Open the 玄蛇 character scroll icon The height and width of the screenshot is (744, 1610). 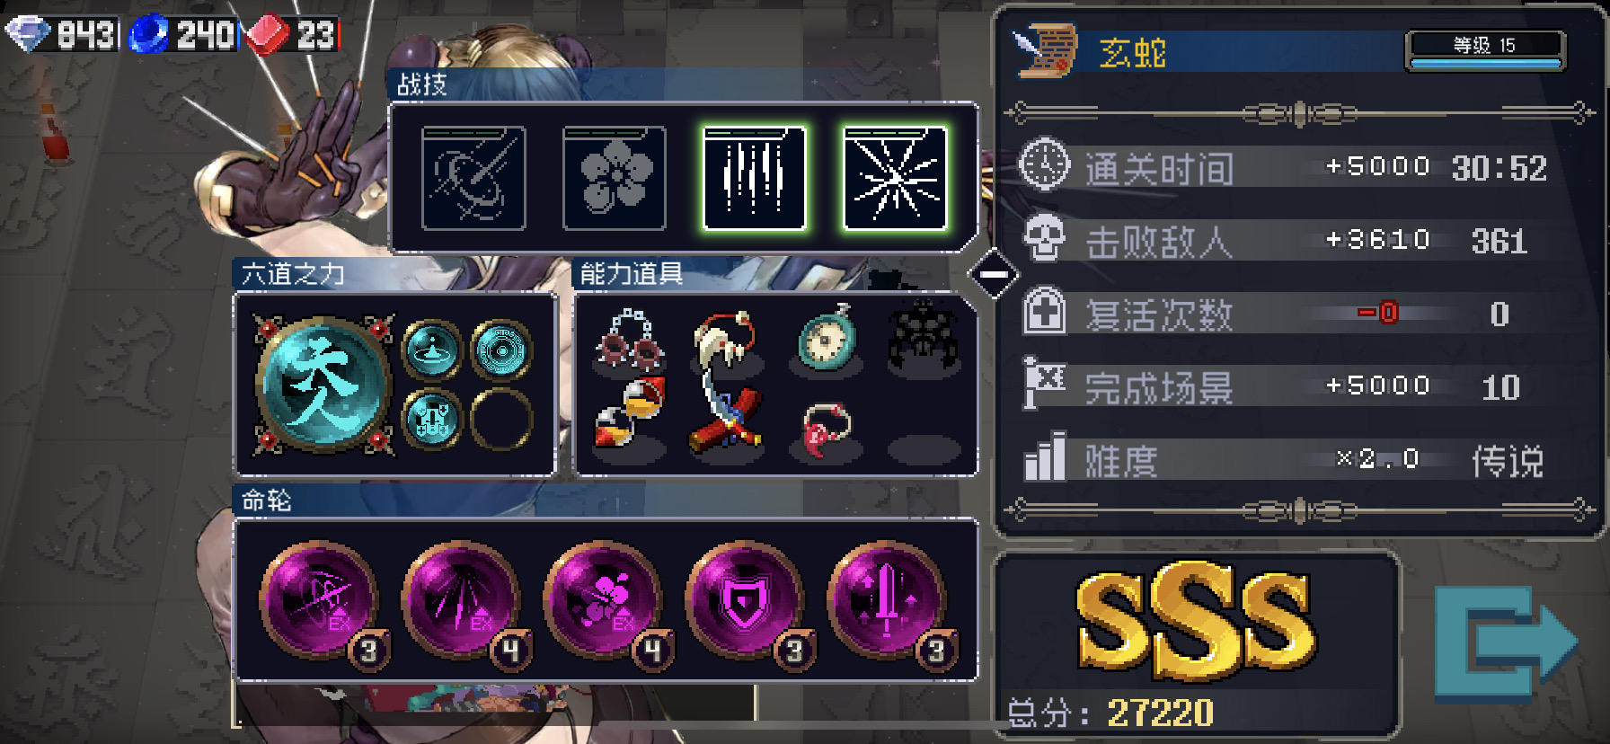click(1045, 50)
